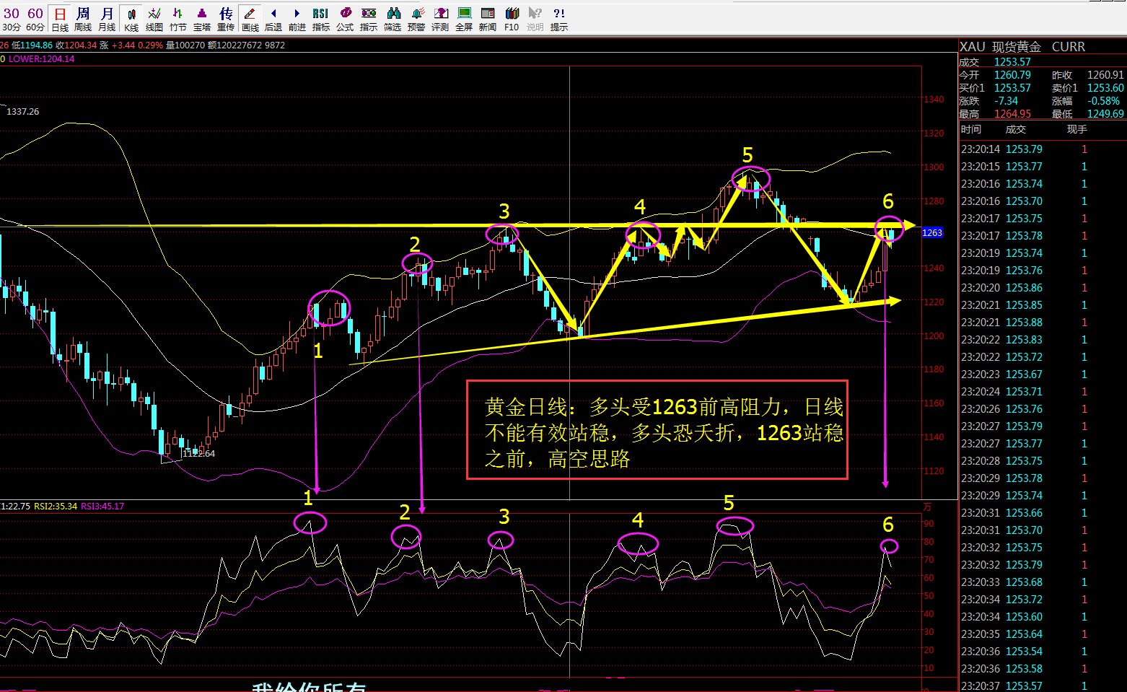Click the RSI2:35.34 indicator value
Image resolution: width=1127 pixels, height=692 pixels.
click(56, 507)
